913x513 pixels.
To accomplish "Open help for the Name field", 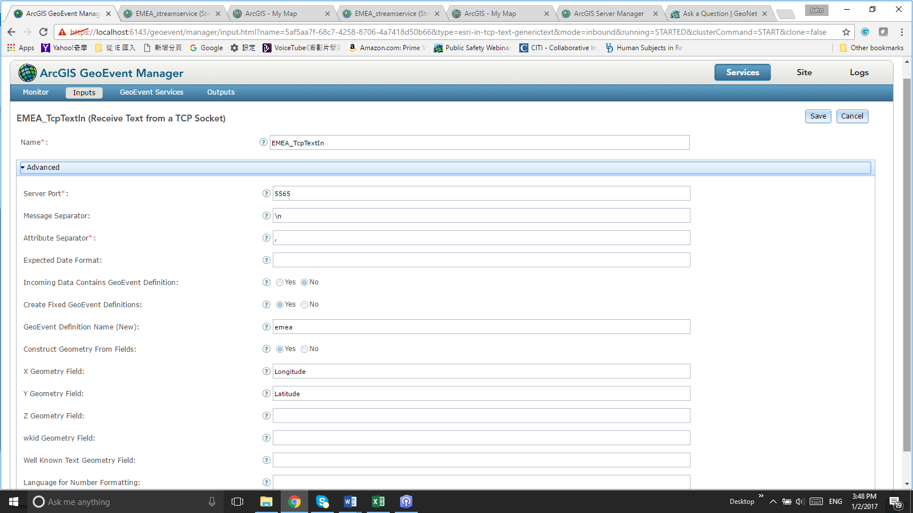I will click(263, 142).
